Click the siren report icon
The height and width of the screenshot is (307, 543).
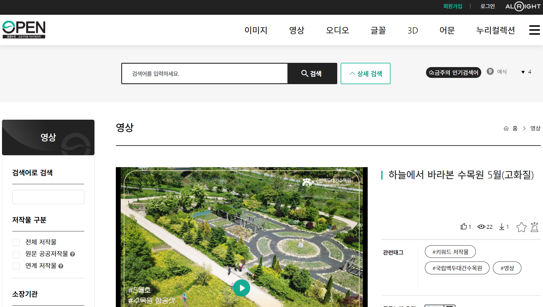pos(534,227)
